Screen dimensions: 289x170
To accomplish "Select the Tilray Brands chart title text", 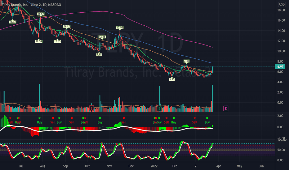I will [x=32, y=5].
